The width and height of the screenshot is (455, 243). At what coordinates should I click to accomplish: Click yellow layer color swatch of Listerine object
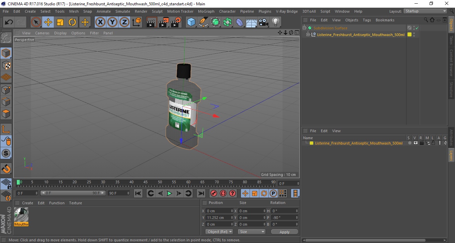409,34
